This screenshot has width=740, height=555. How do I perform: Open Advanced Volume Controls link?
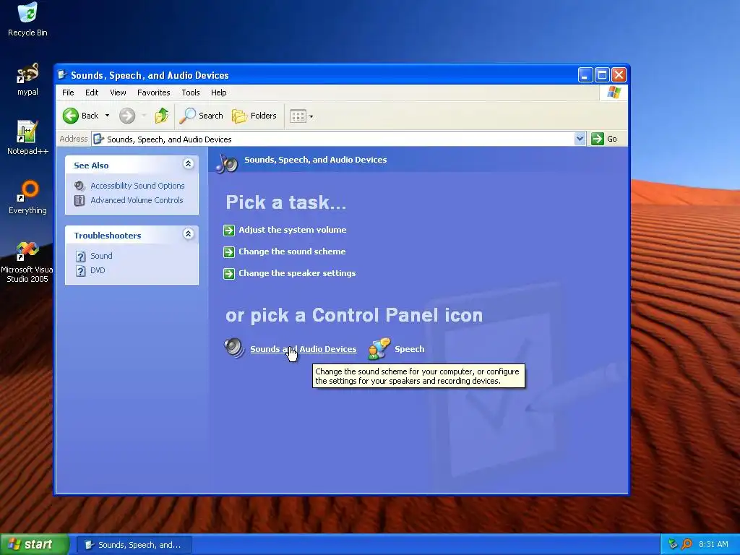[137, 200]
